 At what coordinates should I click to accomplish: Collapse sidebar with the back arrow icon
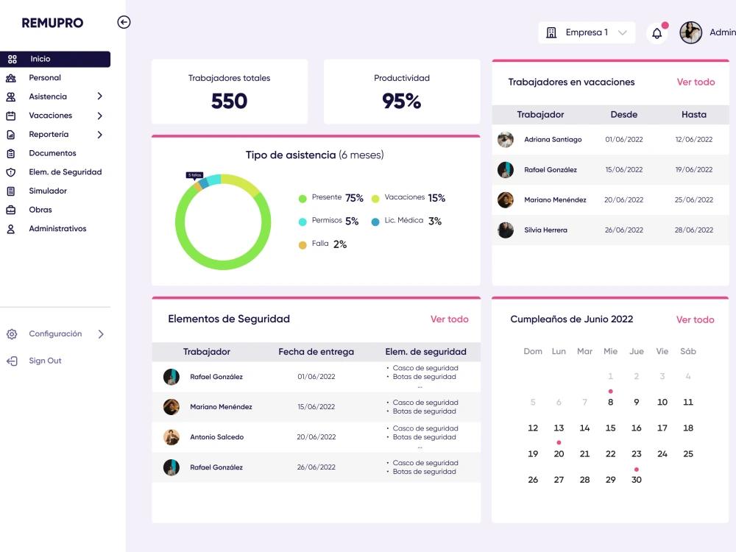point(124,22)
